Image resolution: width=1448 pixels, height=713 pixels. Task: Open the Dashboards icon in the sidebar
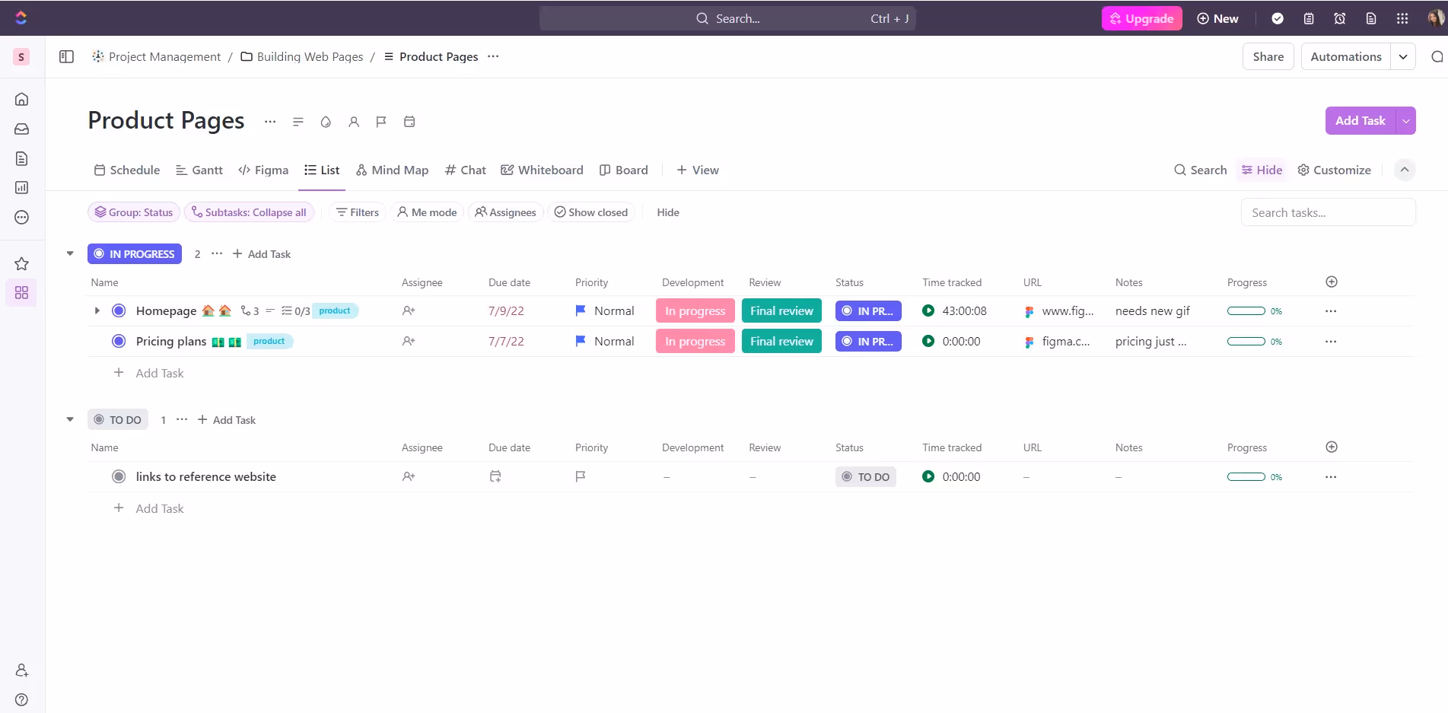(x=21, y=187)
